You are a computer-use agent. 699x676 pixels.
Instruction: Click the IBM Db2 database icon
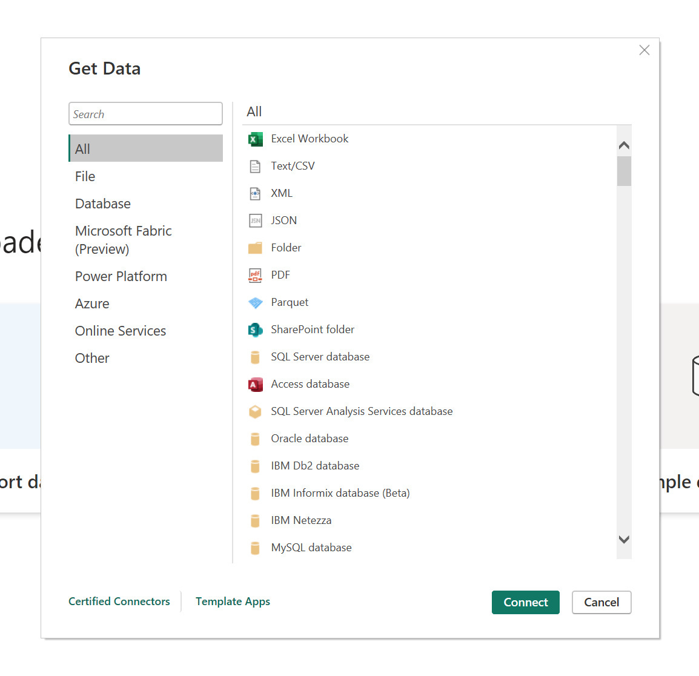(255, 466)
